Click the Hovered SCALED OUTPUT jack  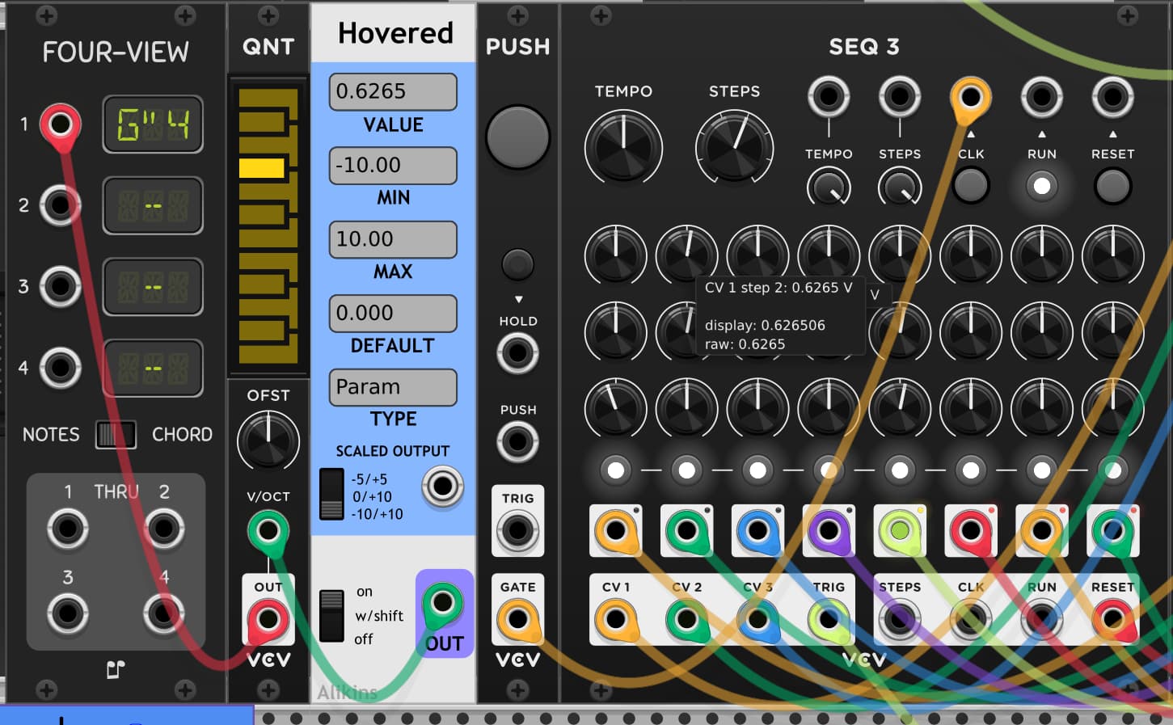(442, 486)
